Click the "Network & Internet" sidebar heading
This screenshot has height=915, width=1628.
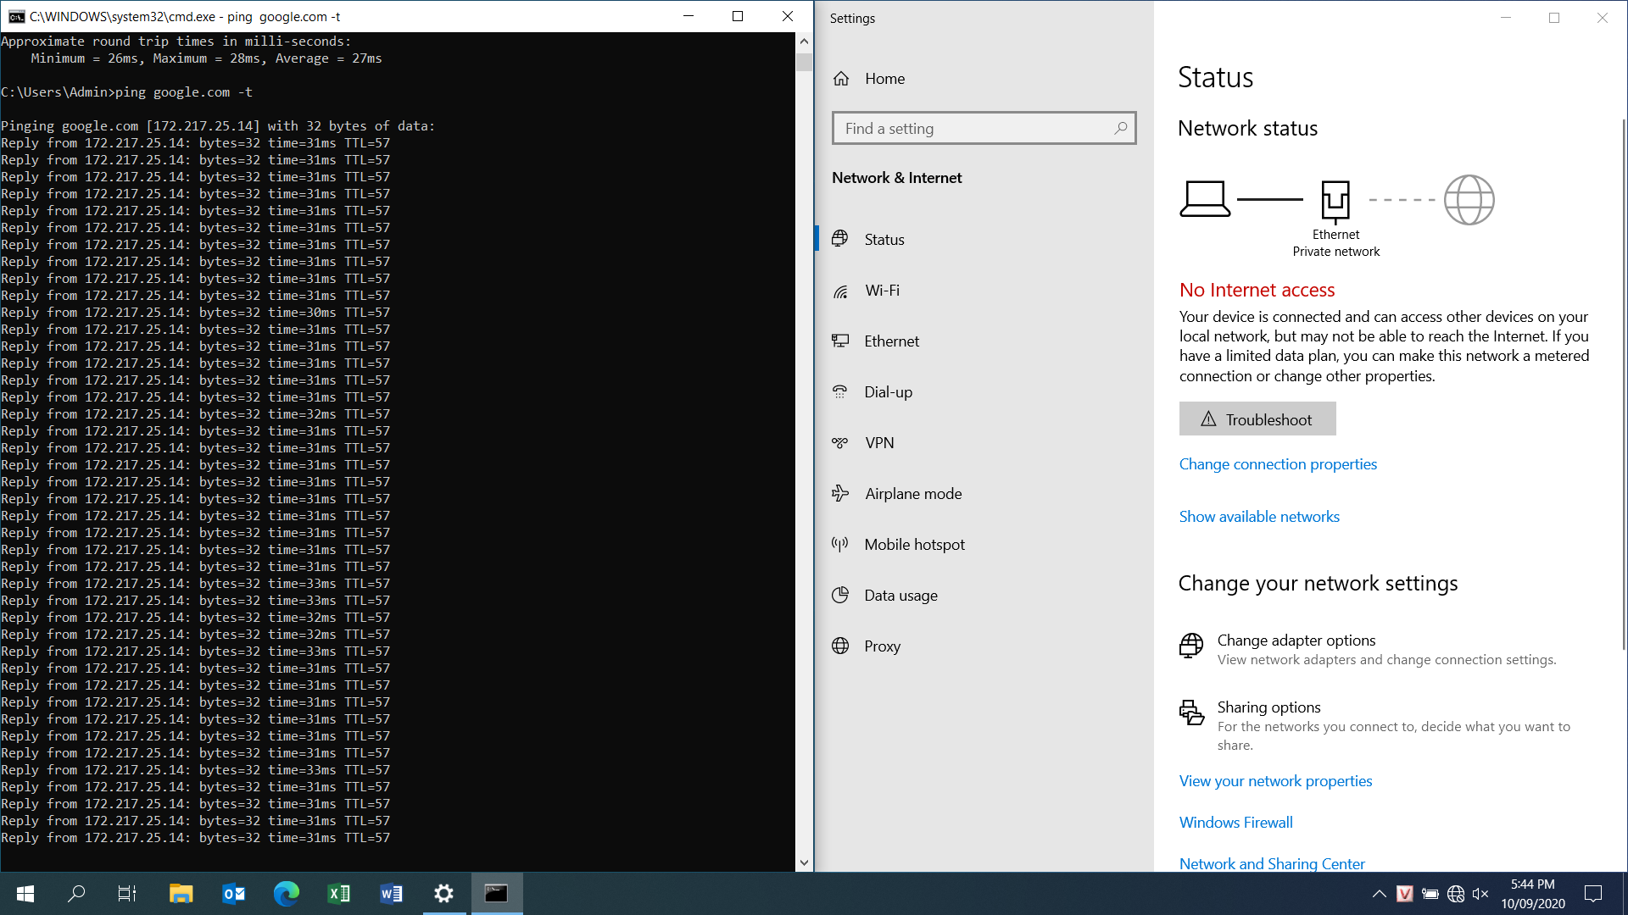(896, 178)
